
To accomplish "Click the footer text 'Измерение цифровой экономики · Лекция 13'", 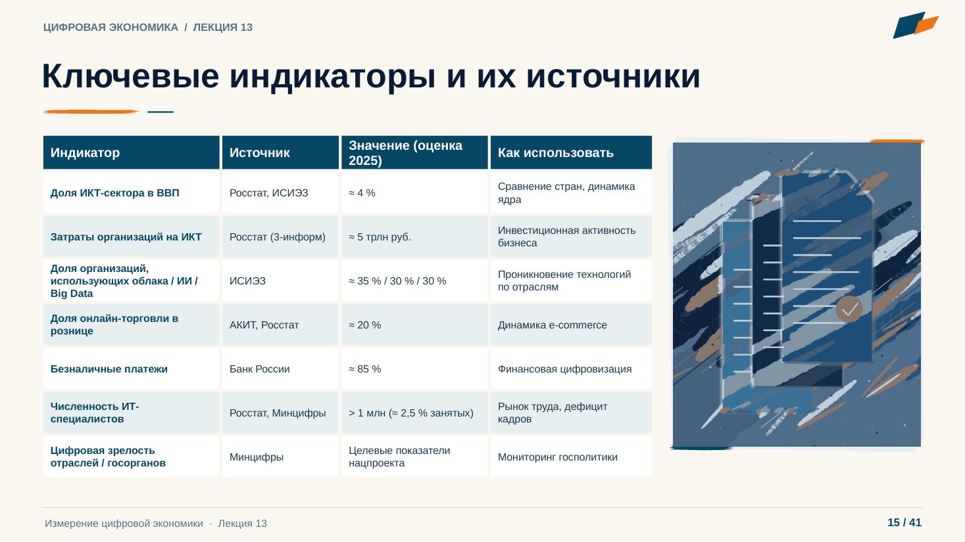I will pos(156,524).
